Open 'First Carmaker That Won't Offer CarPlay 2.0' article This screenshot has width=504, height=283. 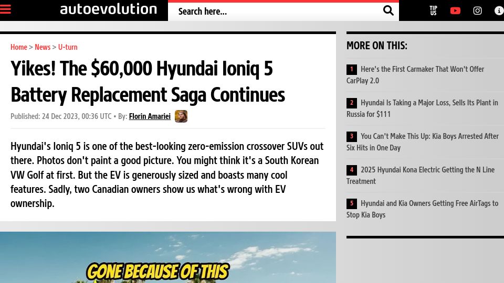[x=415, y=75]
